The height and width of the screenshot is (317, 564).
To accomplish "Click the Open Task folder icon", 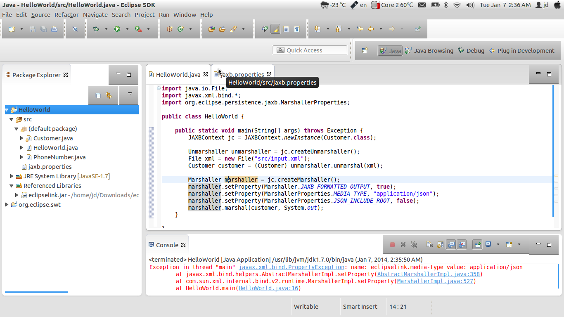I will click(222, 29).
